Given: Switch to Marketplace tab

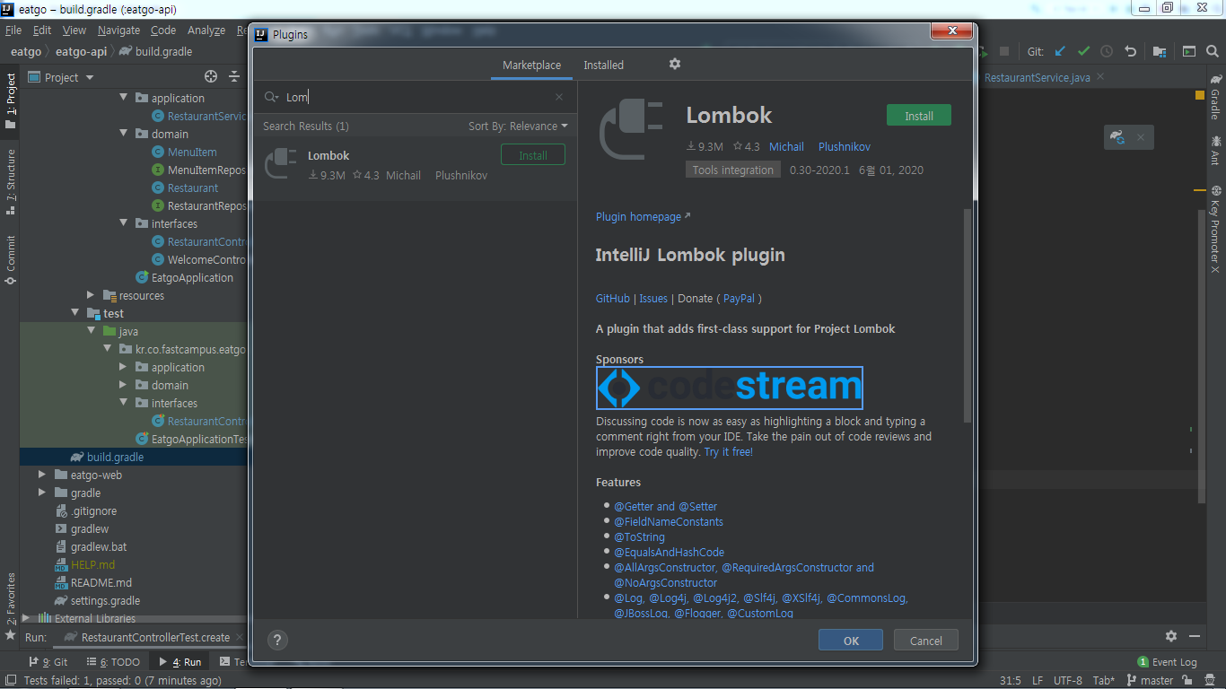Looking at the screenshot, I should point(531,65).
